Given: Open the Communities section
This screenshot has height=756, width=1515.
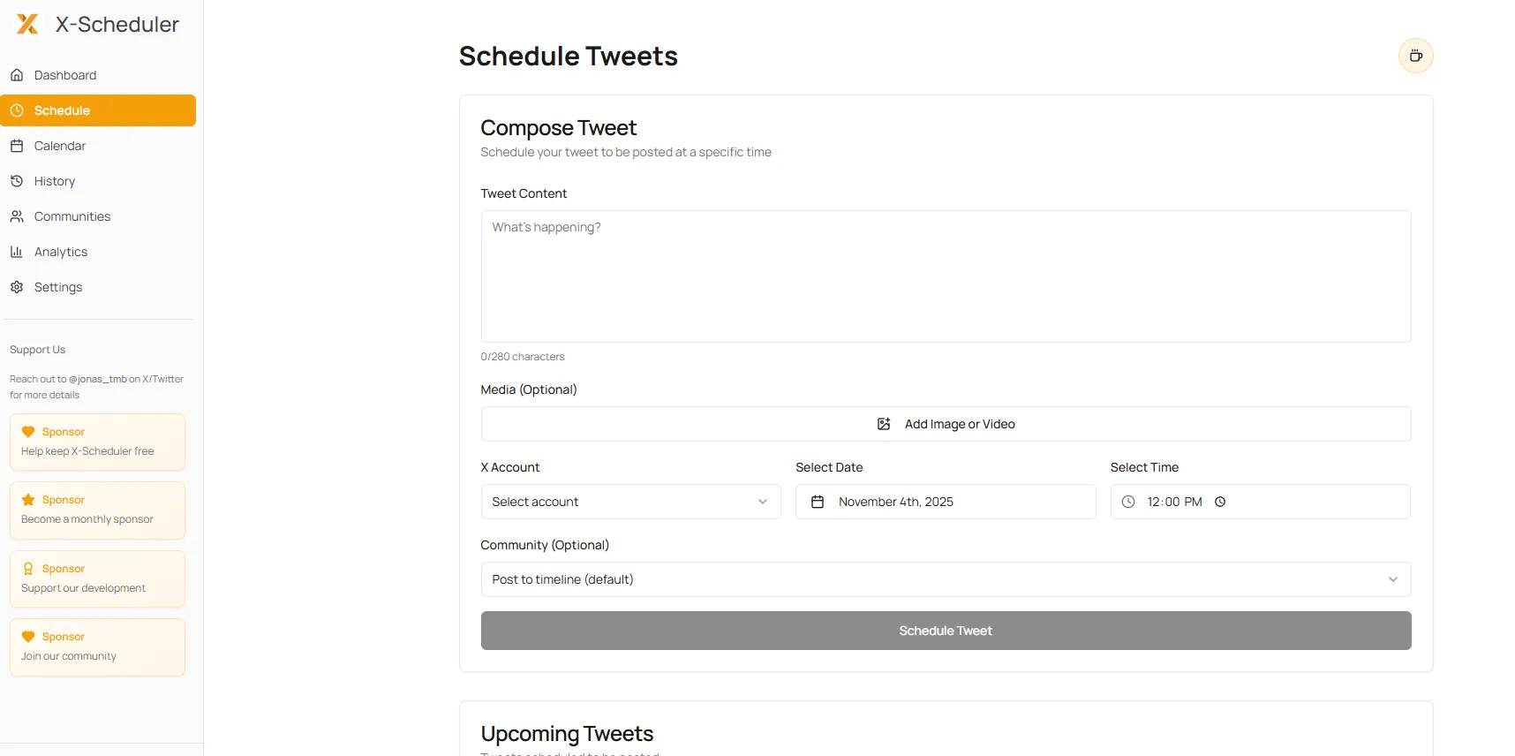Looking at the screenshot, I should tap(72, 216).
